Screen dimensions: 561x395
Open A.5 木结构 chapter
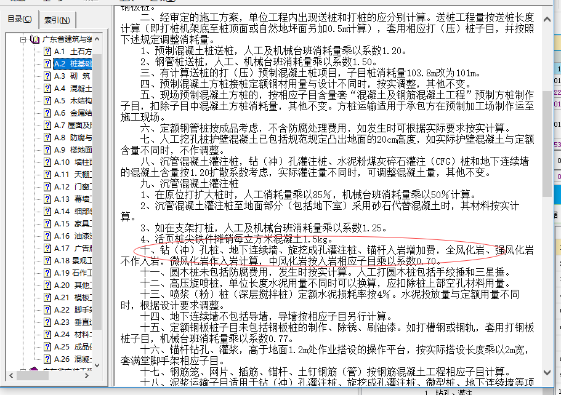click(73, 101)
